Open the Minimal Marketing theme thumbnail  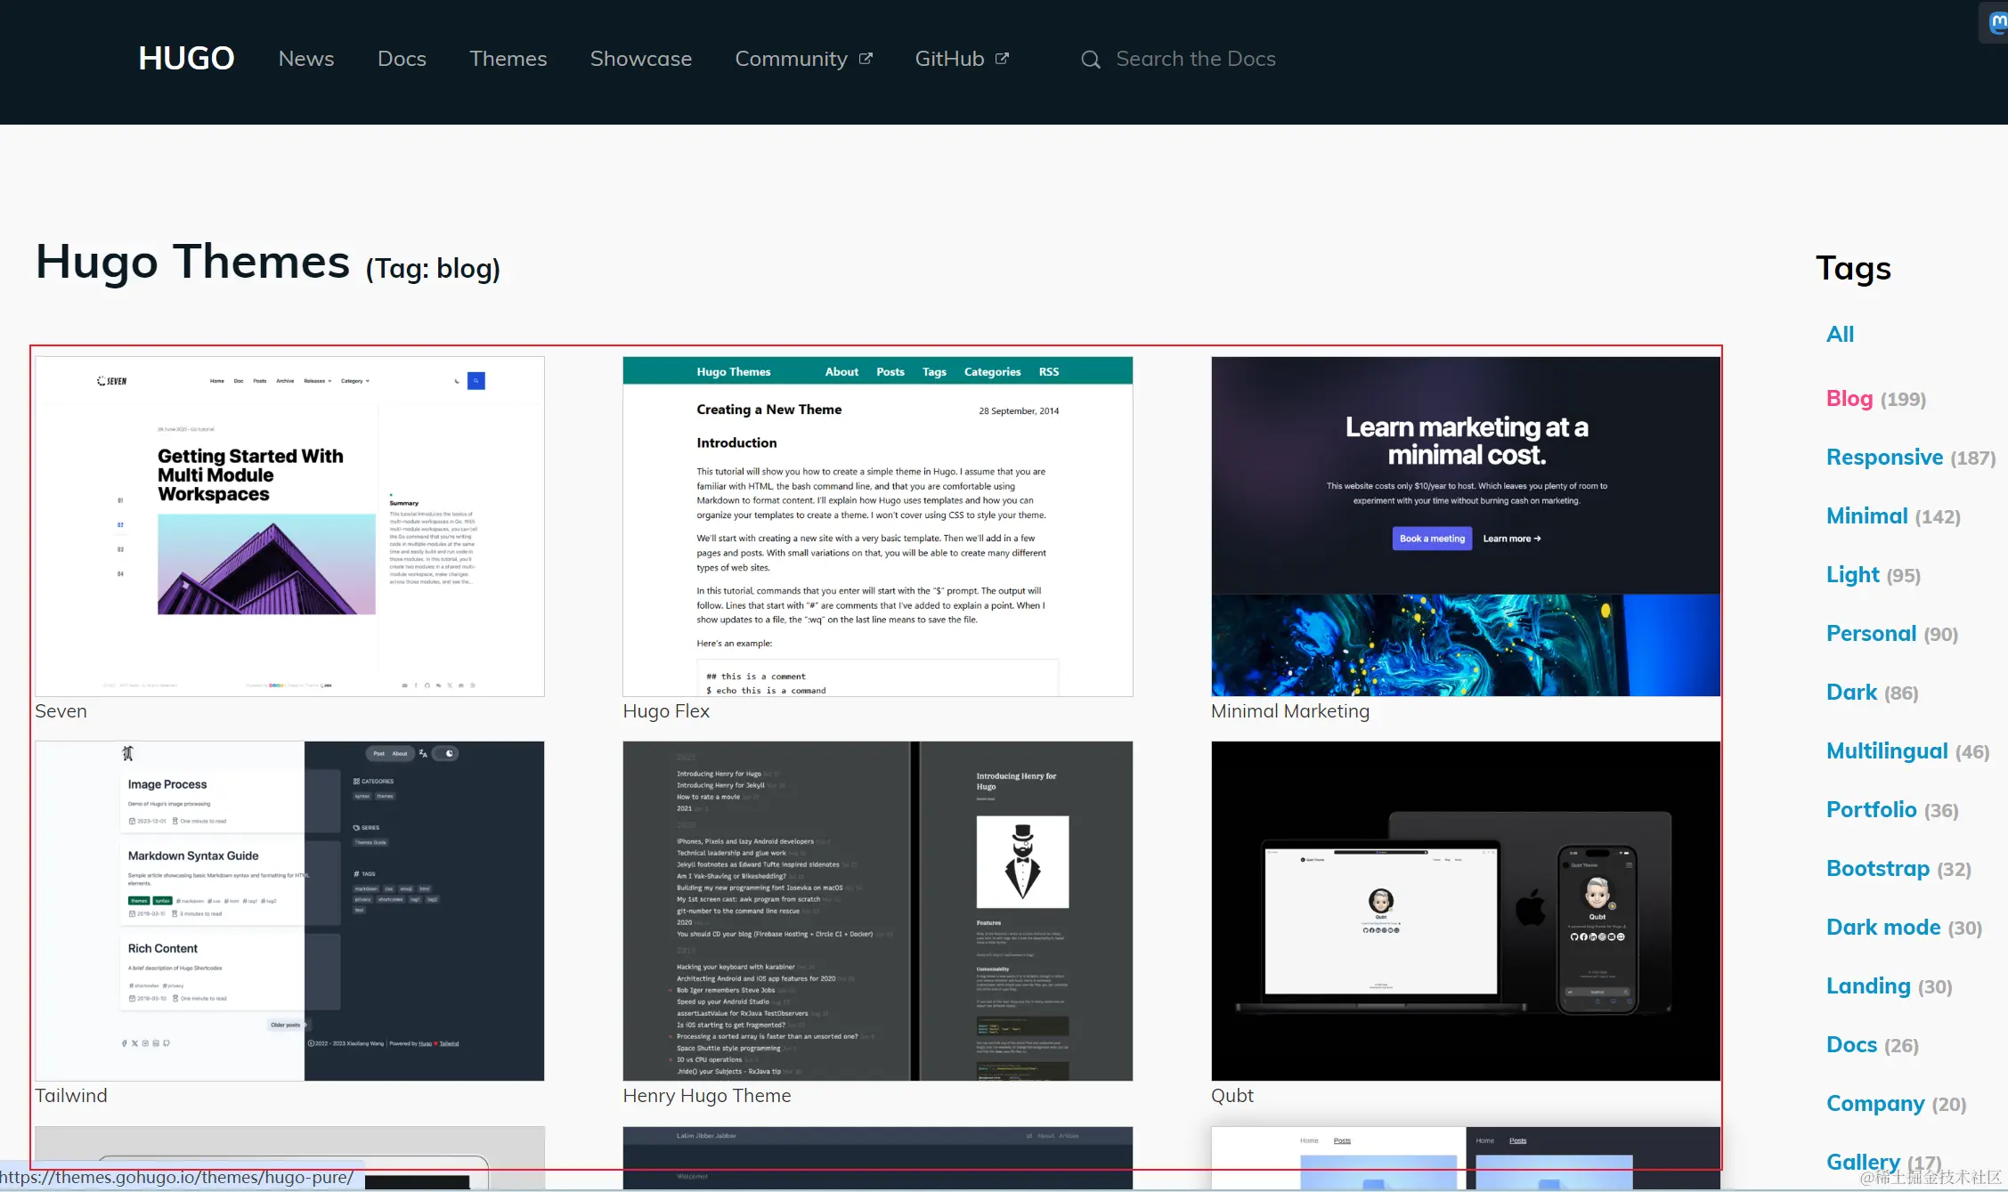1466,526
